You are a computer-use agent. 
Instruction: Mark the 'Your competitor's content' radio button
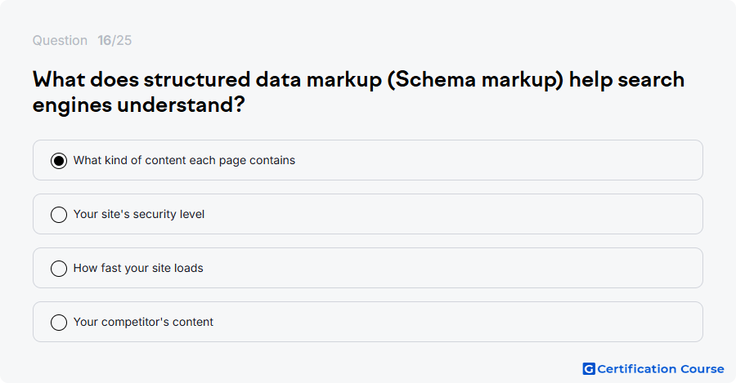(x=59, y=323)
